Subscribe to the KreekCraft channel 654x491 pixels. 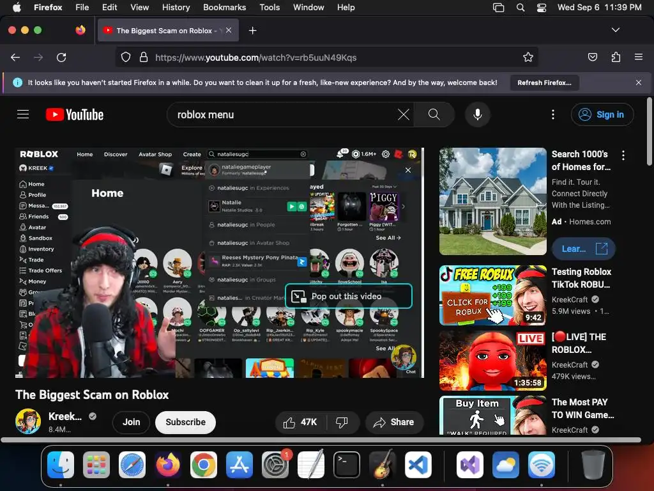[186, 422]
